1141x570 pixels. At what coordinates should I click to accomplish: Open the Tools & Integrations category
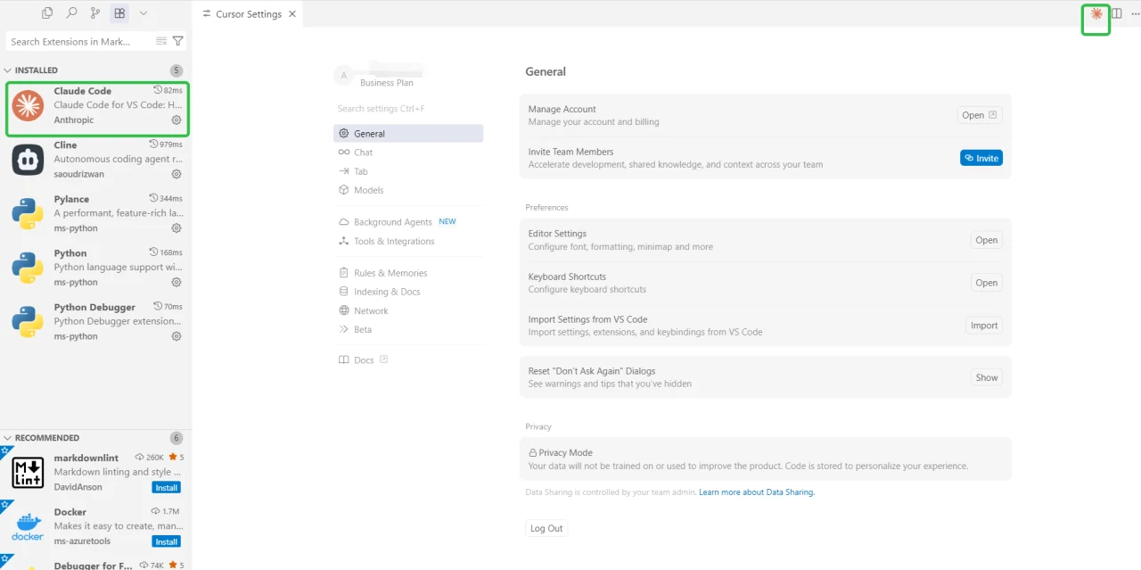point(408,241)
